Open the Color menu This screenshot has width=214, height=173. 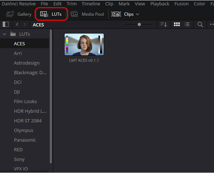tap(199, 4)
